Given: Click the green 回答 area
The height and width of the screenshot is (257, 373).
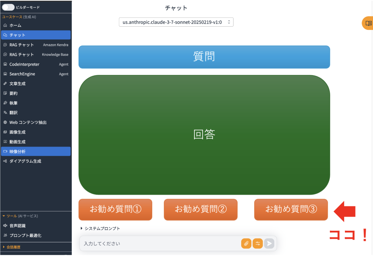Looking at the screenshot, I should click(204, 135).
